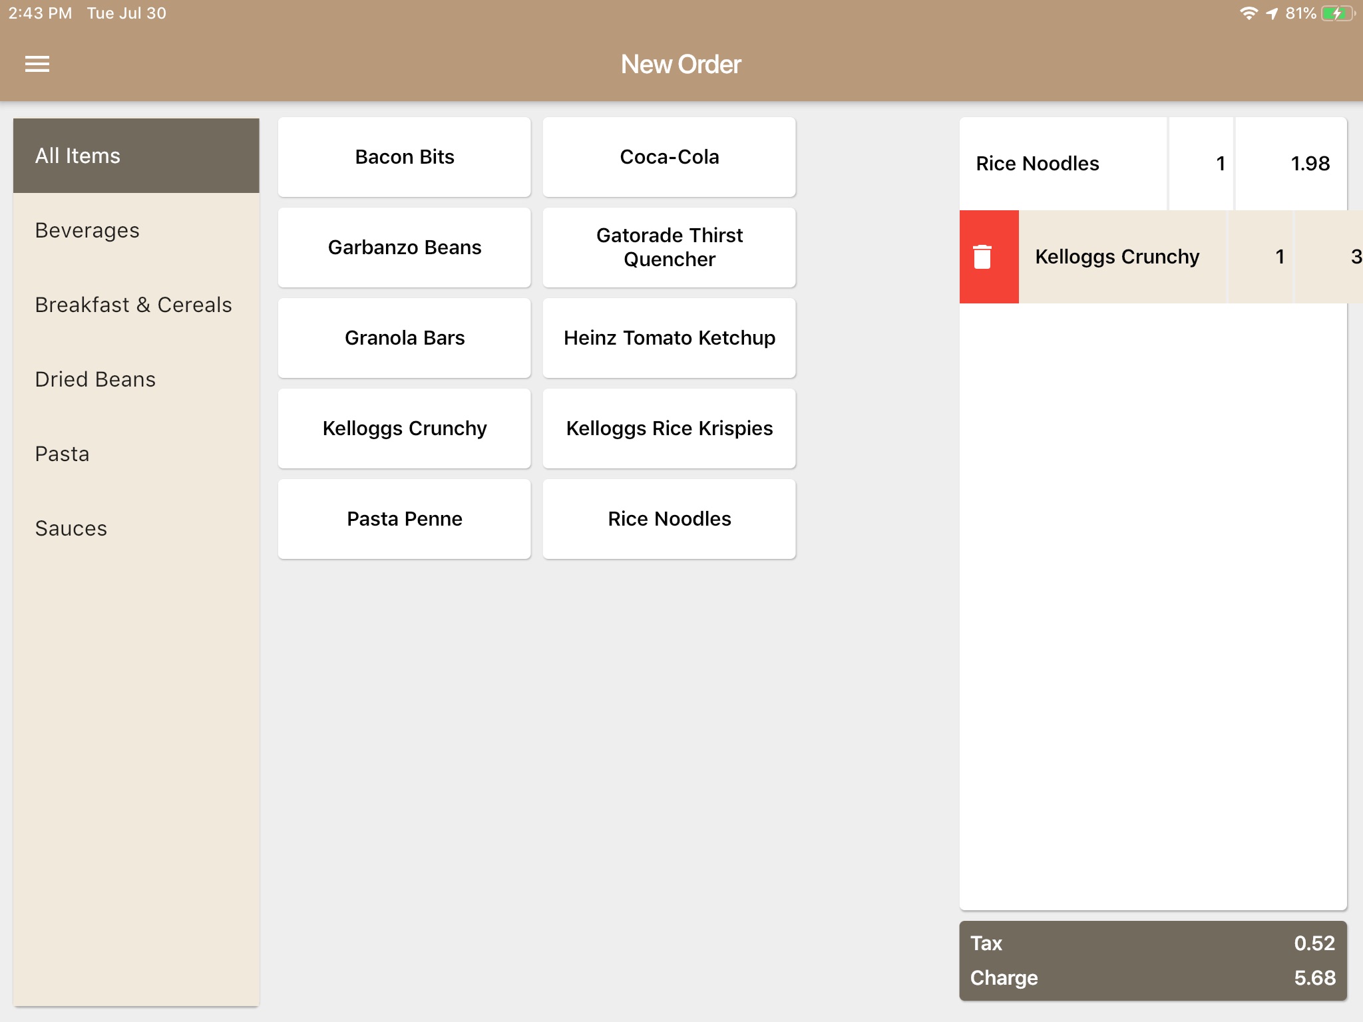The width and height of the screenshot is (1363, 1022).
Task: Expand the Dried Beans category
Action: [x=95, y=379]
